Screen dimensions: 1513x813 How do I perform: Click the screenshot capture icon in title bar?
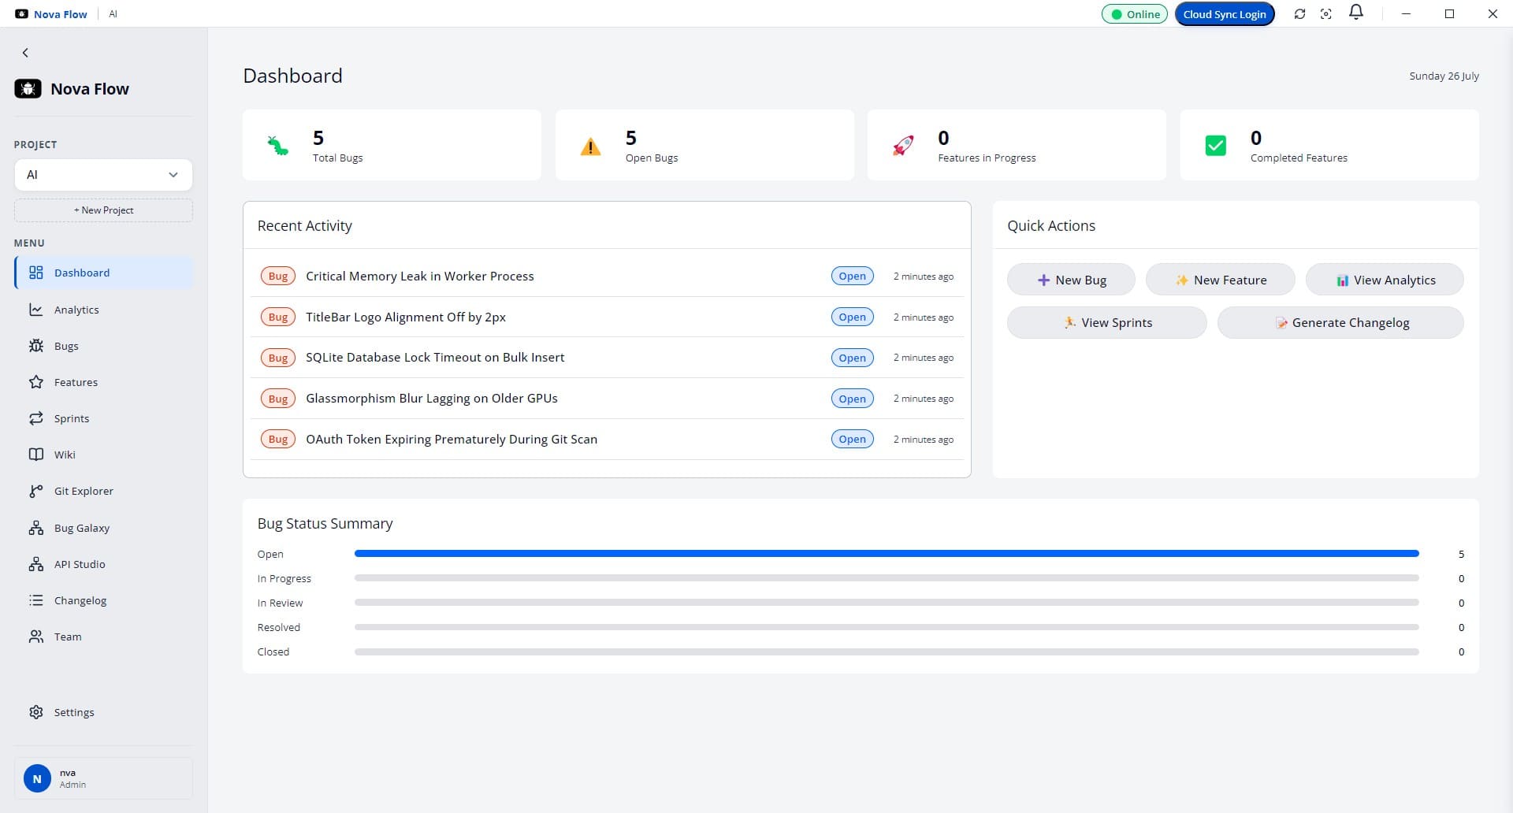pyautogui.click(x=1326, y=14)
